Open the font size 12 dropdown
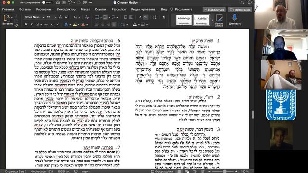The width and height of the screenshot is (308, 173). (51, 17)
